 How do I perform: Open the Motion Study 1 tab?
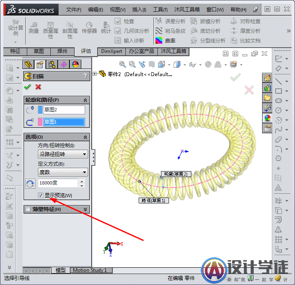91,270
